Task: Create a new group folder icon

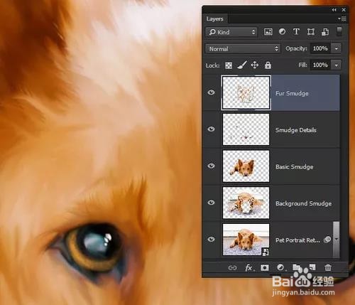Action: (296, 267)
